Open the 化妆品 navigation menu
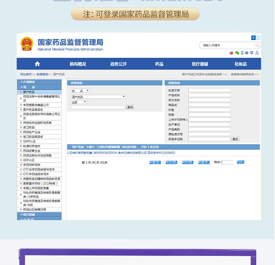275x265 pixels. pos(241,64)
